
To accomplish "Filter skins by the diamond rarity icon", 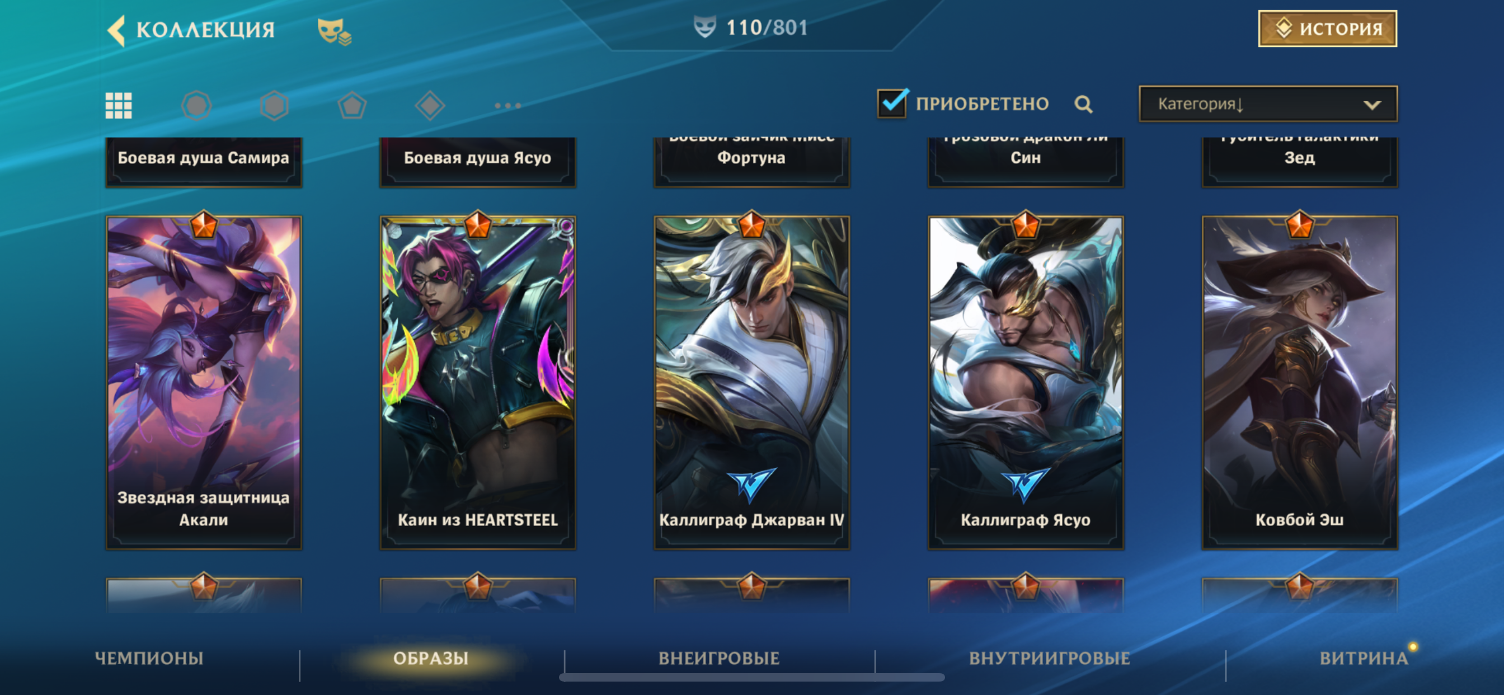I will 430,106.
